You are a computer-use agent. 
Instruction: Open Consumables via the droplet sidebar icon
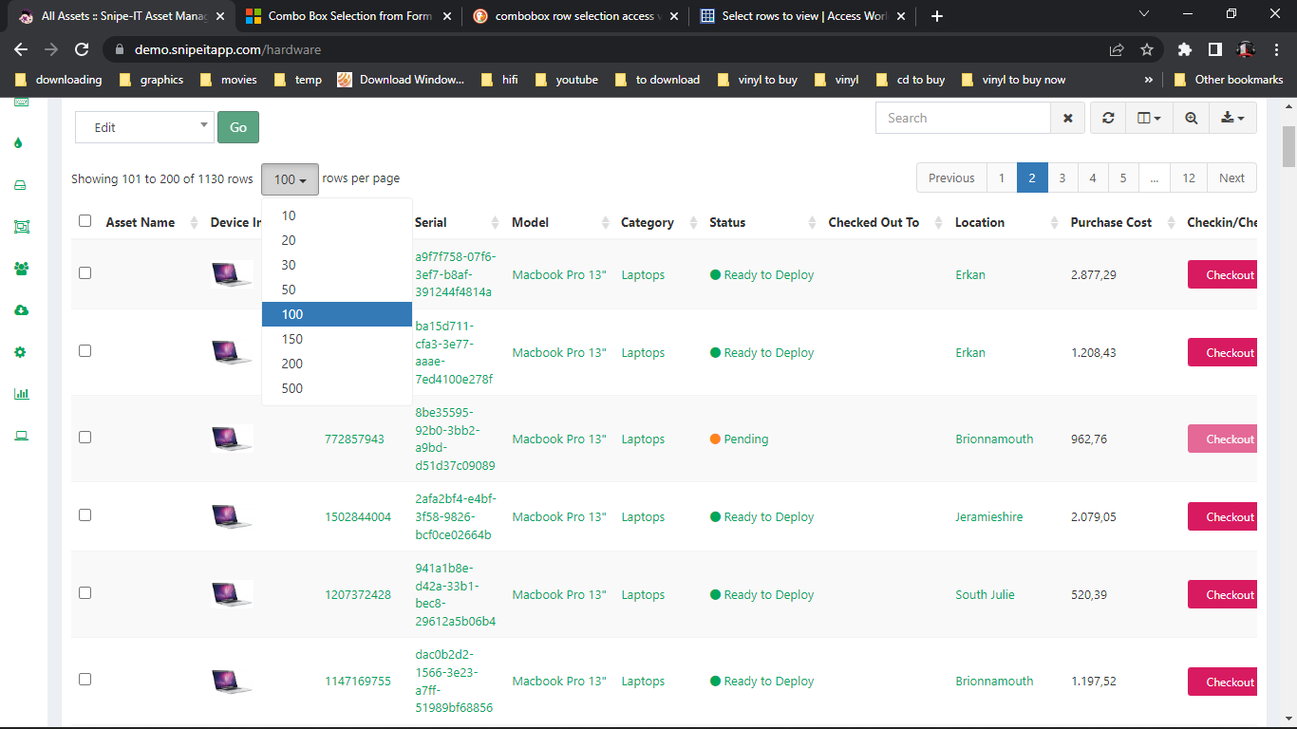click(x=19, y=143)
